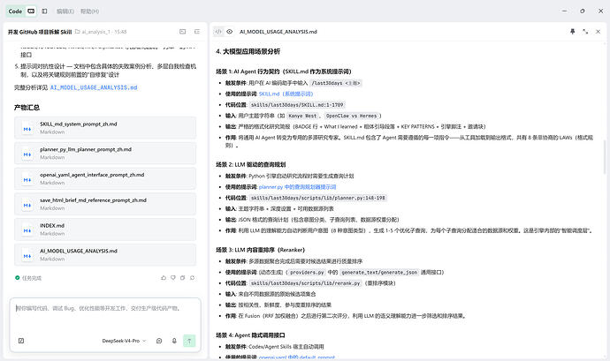
Task: Click the /last30days command code snippet
Action: pyautogui.click(x=337, y=83)
